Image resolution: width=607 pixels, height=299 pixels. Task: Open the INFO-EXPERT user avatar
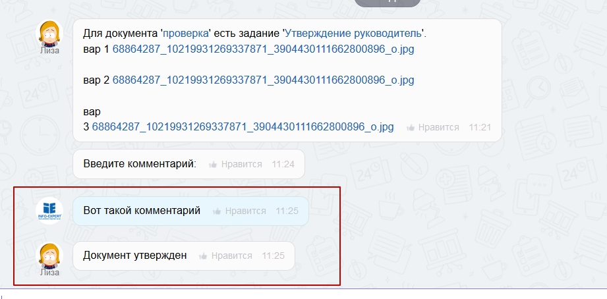point(49,211)
